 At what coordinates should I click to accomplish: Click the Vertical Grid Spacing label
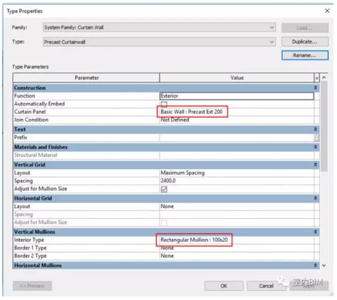(x=24, y=181)
